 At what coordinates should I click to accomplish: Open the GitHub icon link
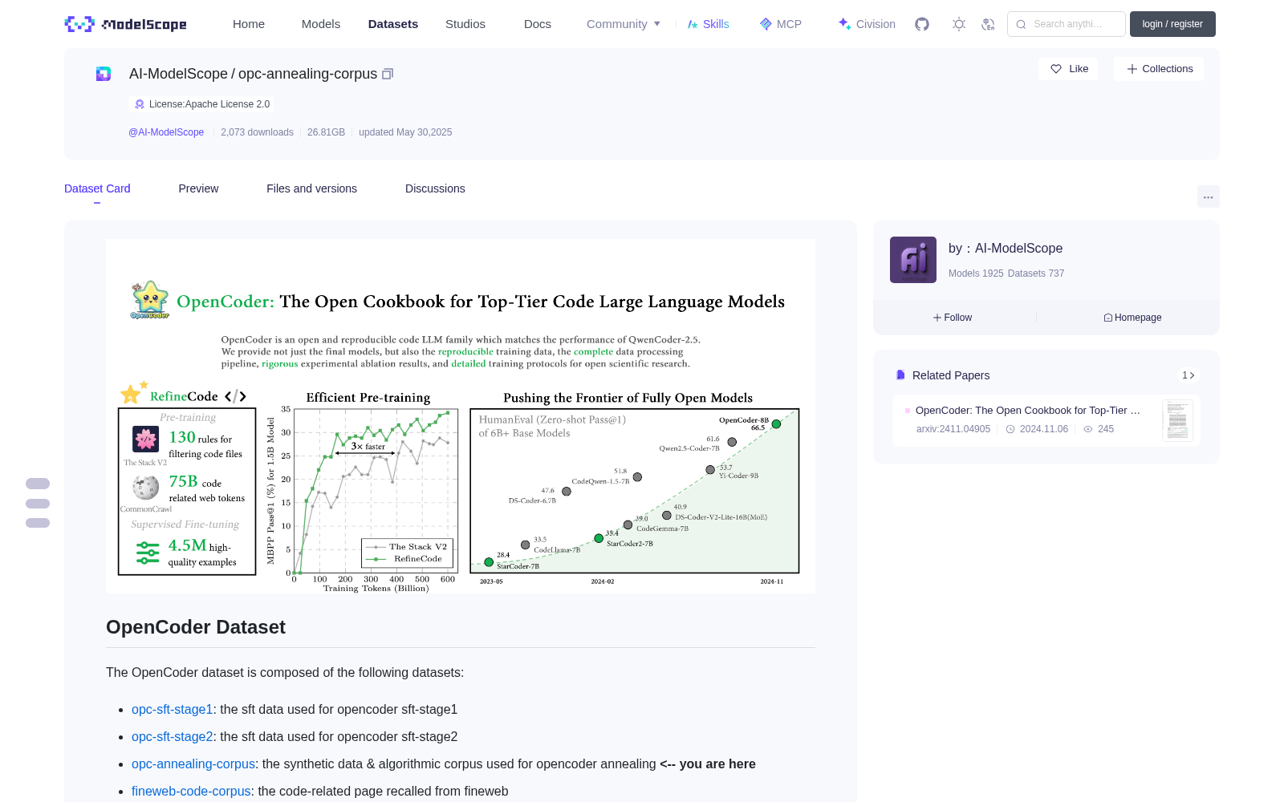click(922, 24)
